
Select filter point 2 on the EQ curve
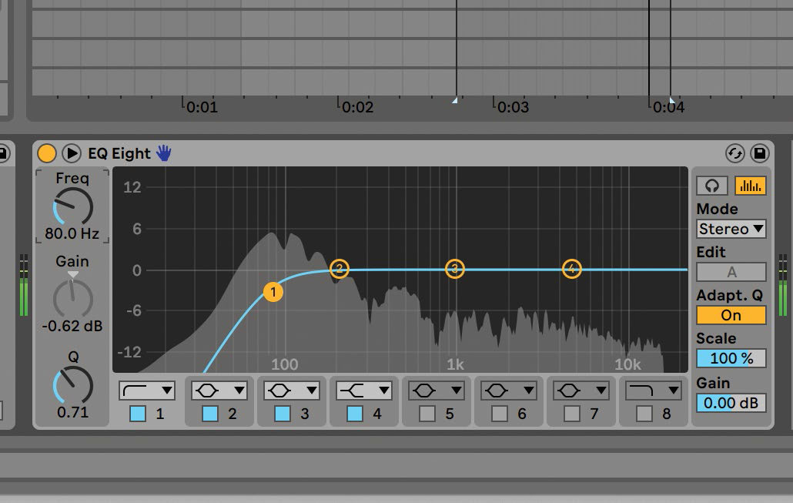point(340,269)
